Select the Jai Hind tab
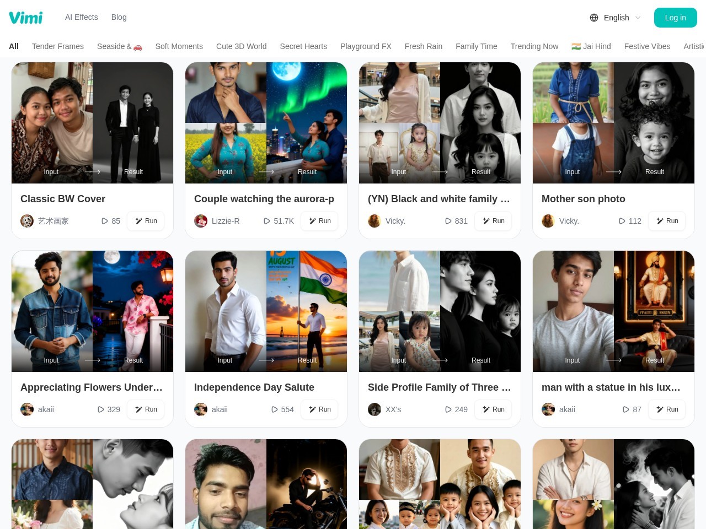 pos(591,46)
